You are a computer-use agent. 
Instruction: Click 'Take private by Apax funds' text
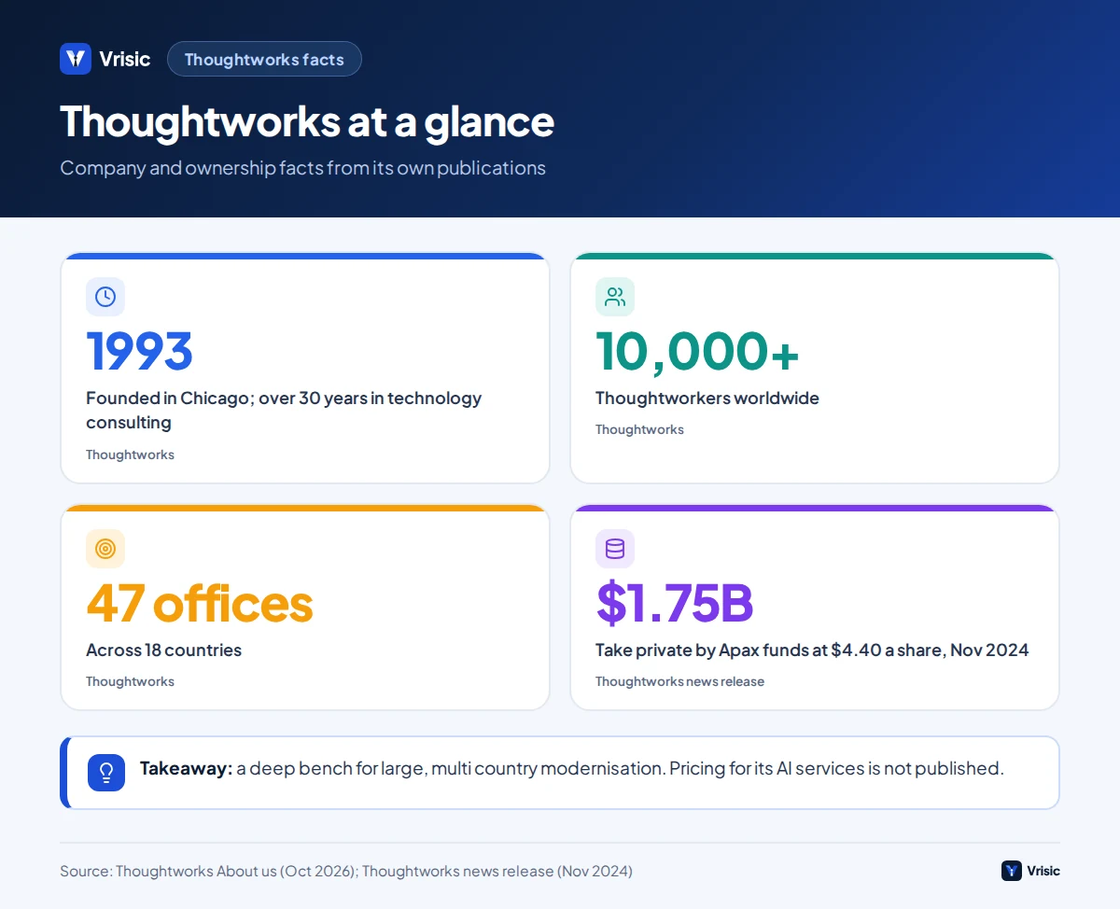point(812,650)
